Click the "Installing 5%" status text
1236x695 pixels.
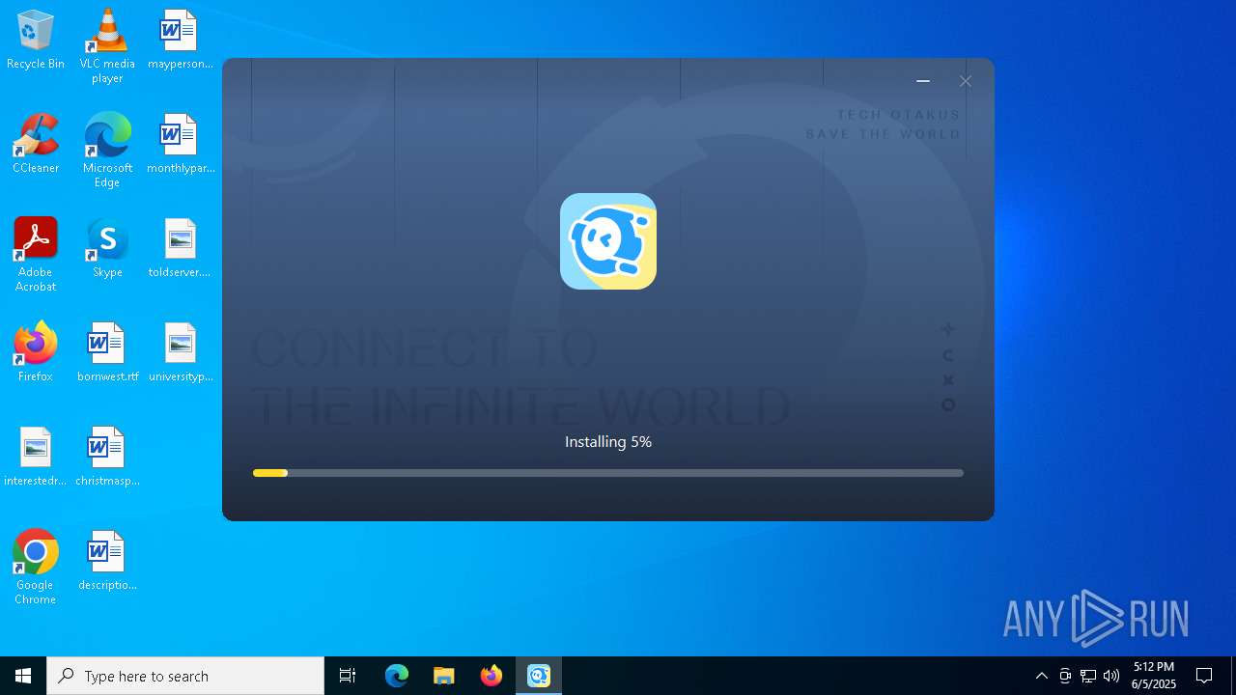click(608, 442)
